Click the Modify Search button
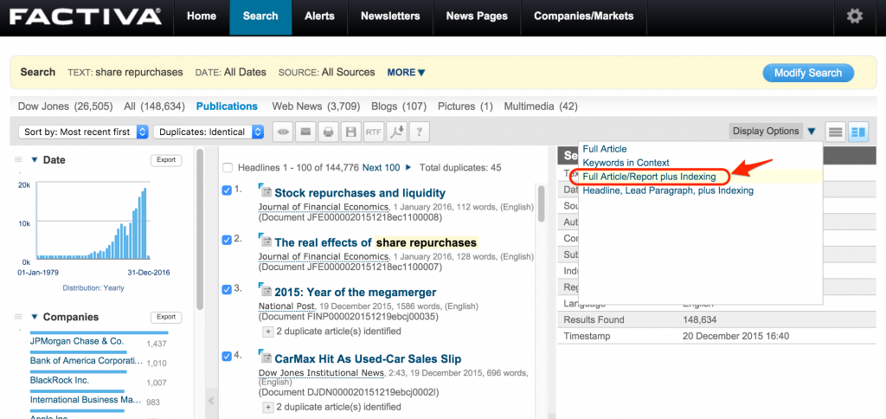The height and width of the screenshot is (419, 886). pyautogui.click(x=807, y=74)
